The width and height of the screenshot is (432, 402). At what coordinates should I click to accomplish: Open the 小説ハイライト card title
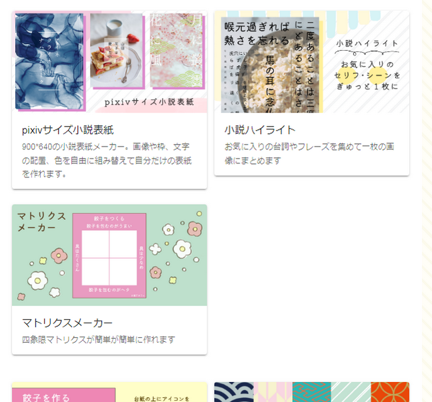pos(260,130)
